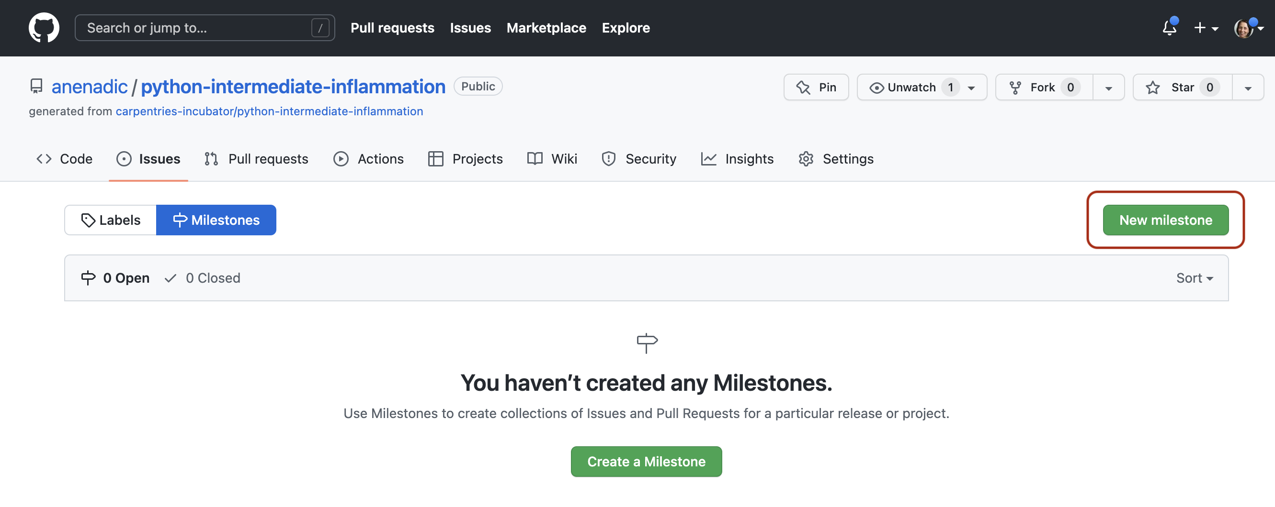Open the user avatar menu
Image resolution: width=1275 pixels, height=507 pixels.
[x=1248, y=28]
